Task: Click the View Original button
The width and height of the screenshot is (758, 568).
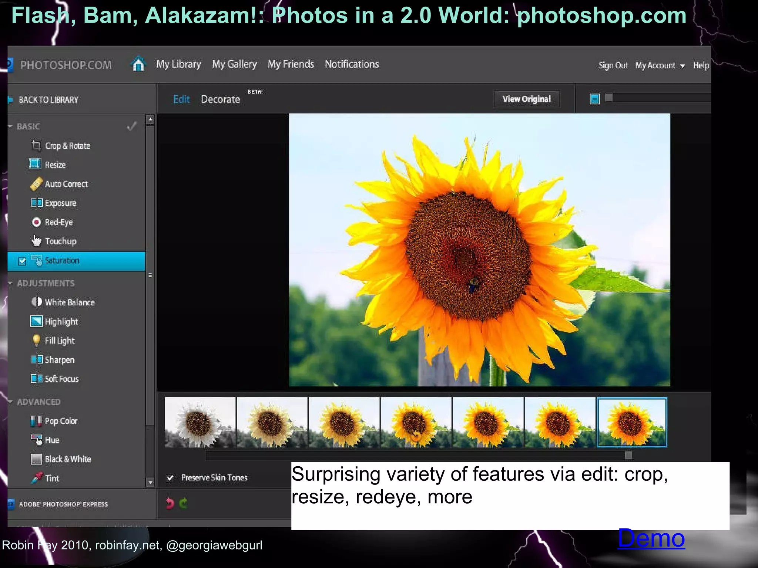Action: 527,99
